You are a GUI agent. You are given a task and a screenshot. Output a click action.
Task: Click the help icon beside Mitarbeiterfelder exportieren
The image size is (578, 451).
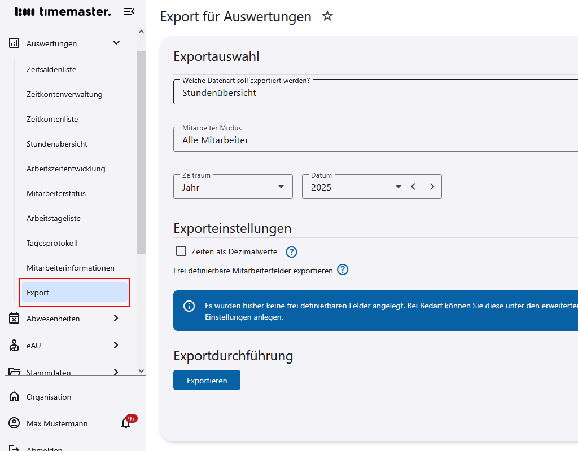coord(343,270)
